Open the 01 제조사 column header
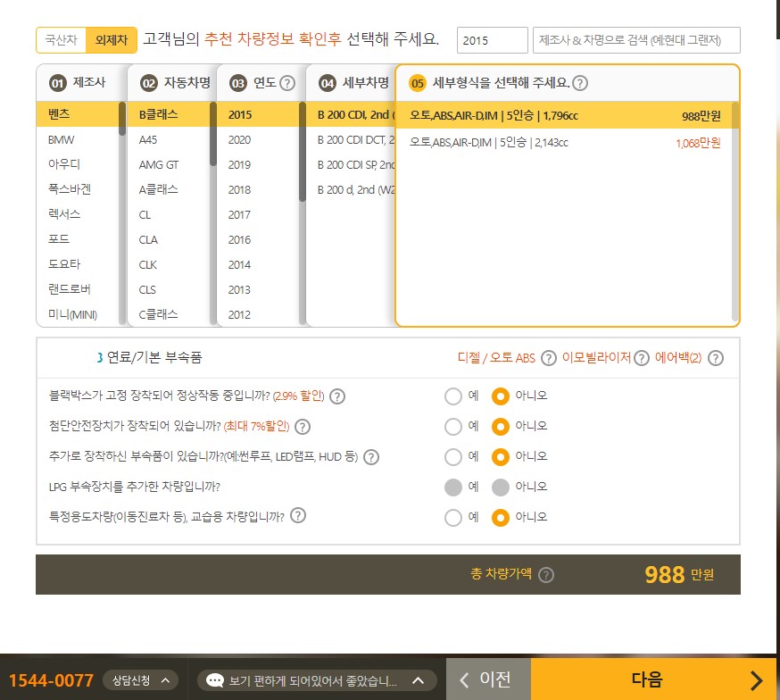The height and width of the screenshot is (700, 780). click(x=78, y=82)
